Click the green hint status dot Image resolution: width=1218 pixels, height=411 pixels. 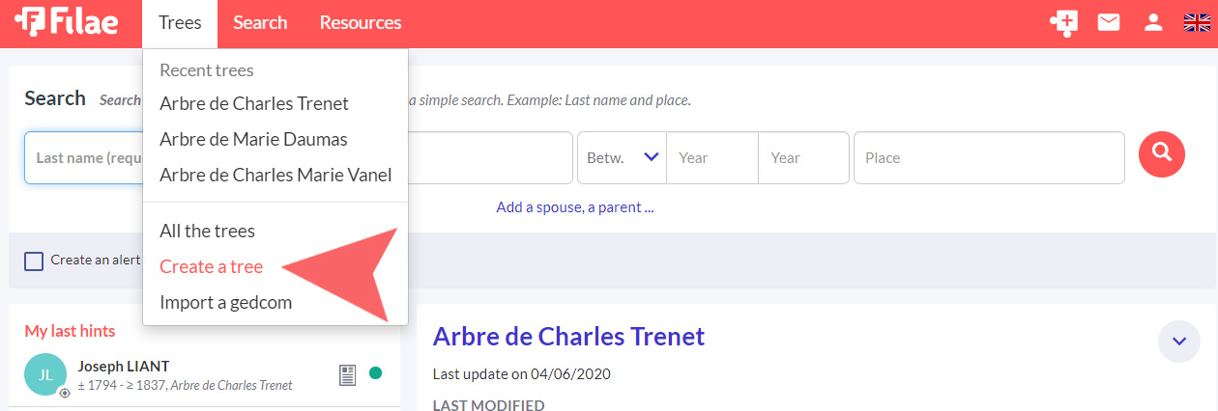tap(376, 373)
